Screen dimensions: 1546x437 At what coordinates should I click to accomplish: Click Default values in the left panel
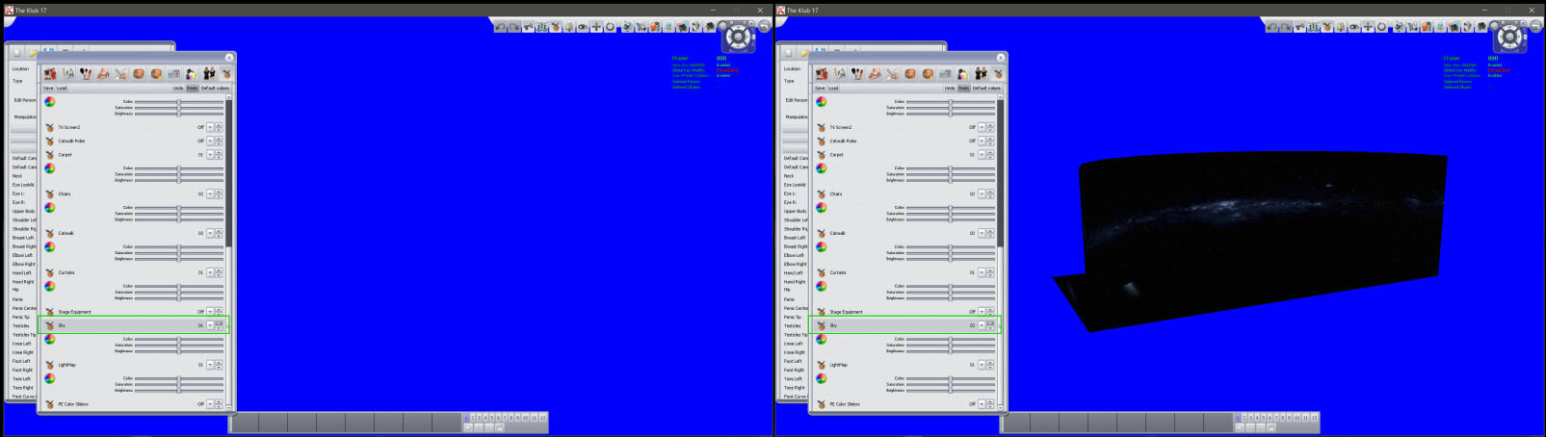click(215, 88)
